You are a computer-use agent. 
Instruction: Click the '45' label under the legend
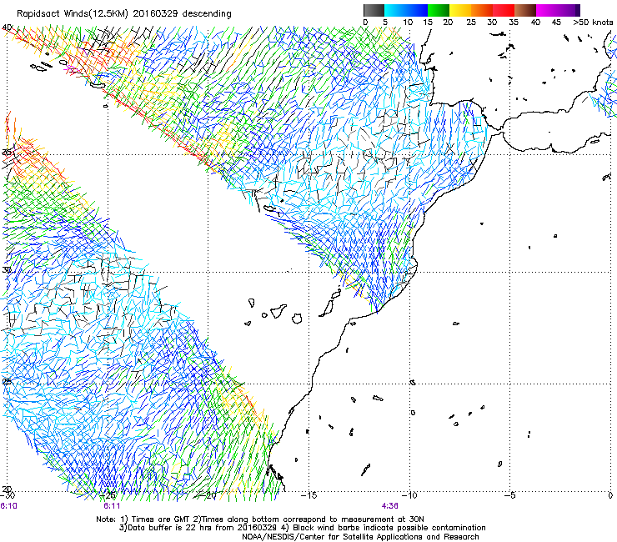point(556,23)
